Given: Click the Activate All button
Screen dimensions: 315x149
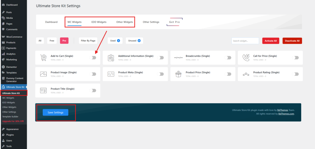Looking at the screenshot, I should 271,41.
